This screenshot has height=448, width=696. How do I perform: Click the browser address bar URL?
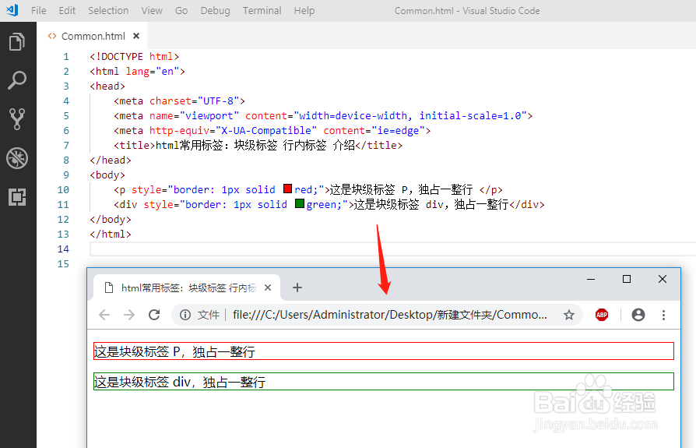[x=390, y=315]
